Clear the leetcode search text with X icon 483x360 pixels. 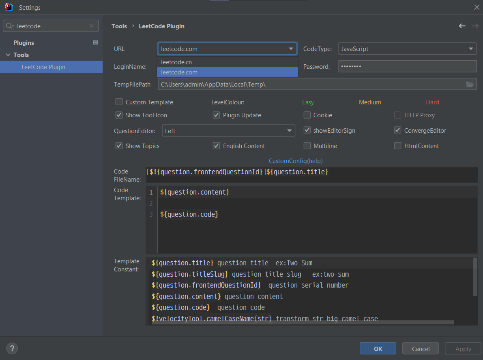[x=92, y=26]
